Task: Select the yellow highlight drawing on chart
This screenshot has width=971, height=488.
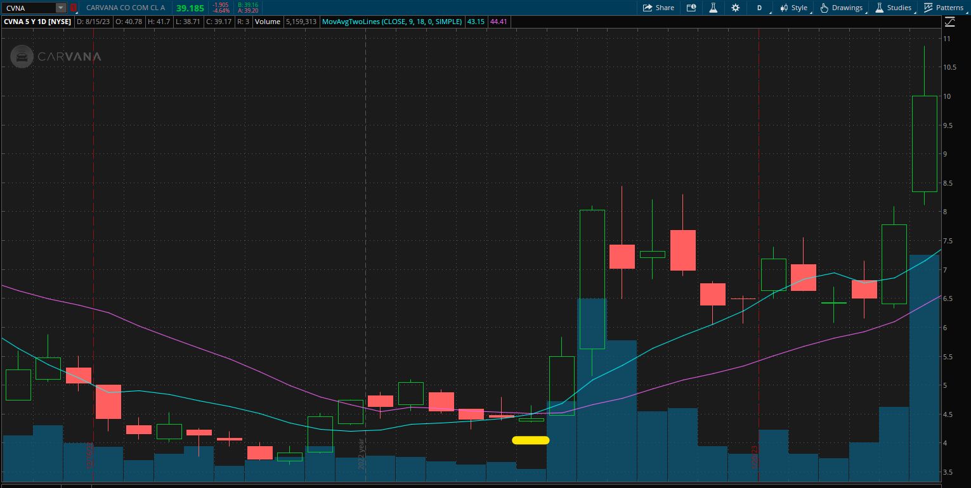Action: [530, 440]
